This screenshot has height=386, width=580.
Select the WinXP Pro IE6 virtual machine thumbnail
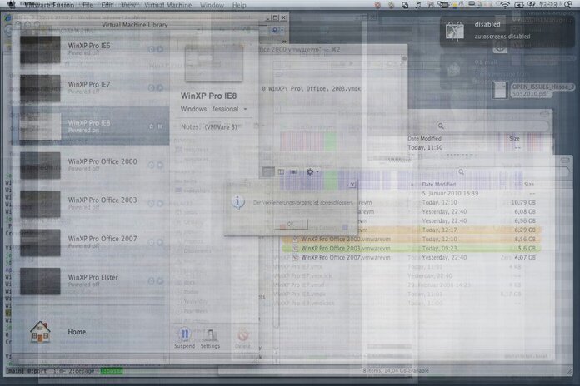point(40,49)
